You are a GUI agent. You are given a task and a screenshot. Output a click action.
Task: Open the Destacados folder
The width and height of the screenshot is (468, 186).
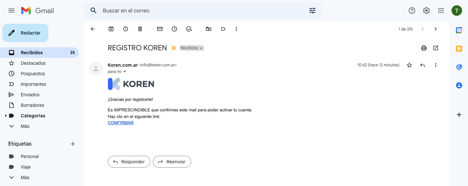(40, 63)
